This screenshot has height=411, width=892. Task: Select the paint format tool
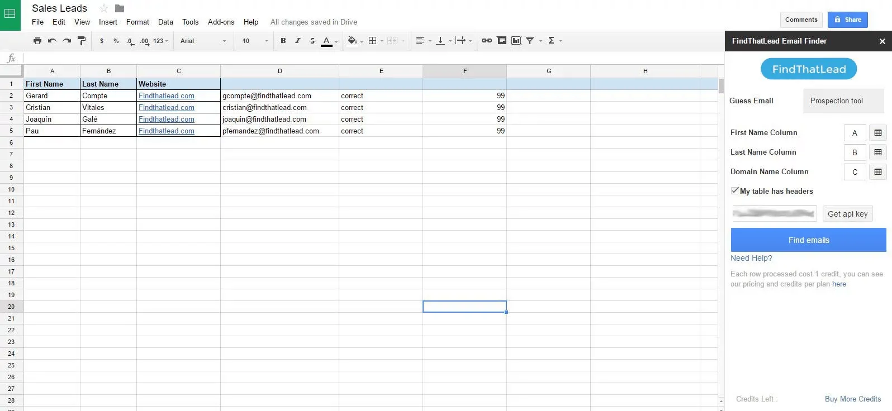pyautogui.click(x=82, y=41)
